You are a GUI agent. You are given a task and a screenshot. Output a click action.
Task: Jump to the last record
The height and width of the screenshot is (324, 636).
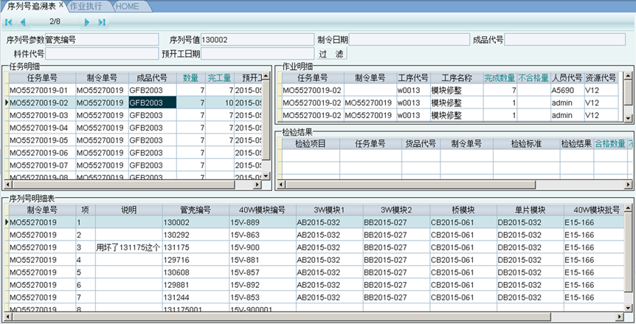coord(101,22)
